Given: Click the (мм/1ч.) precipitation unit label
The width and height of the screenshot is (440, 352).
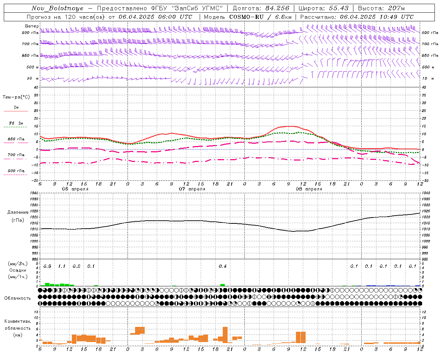Looking at the screenshot, I should 18,277.
